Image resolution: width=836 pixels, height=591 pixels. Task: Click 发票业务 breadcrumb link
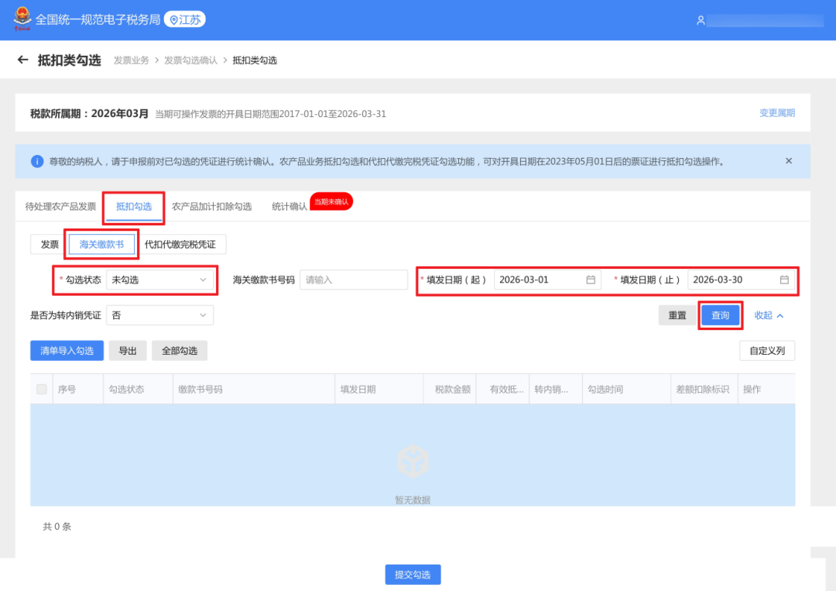(x=131, y=60)
